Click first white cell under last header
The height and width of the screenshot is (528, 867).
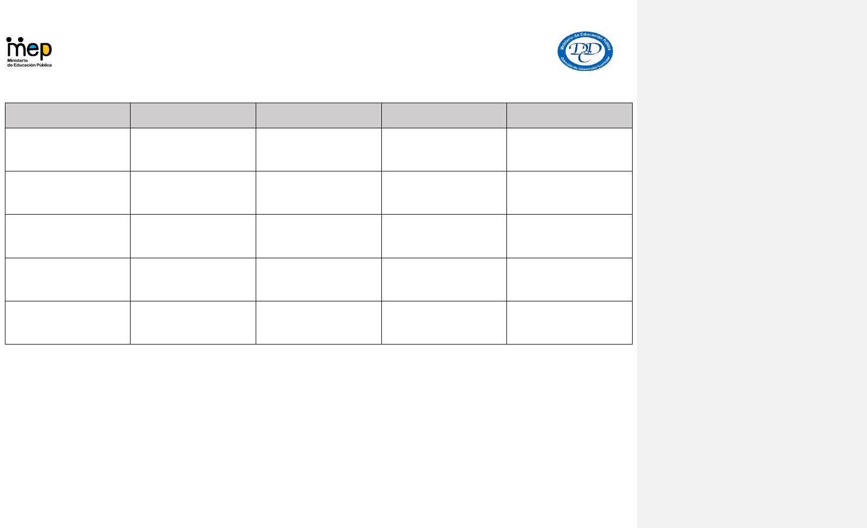coord(569,150)
